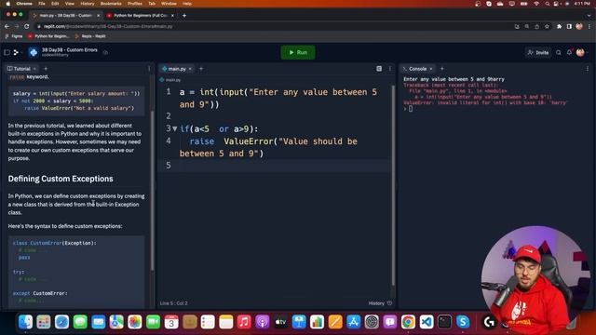
Task: Toggle the Replit sidebar panel icon
Action: coord(7,52)
